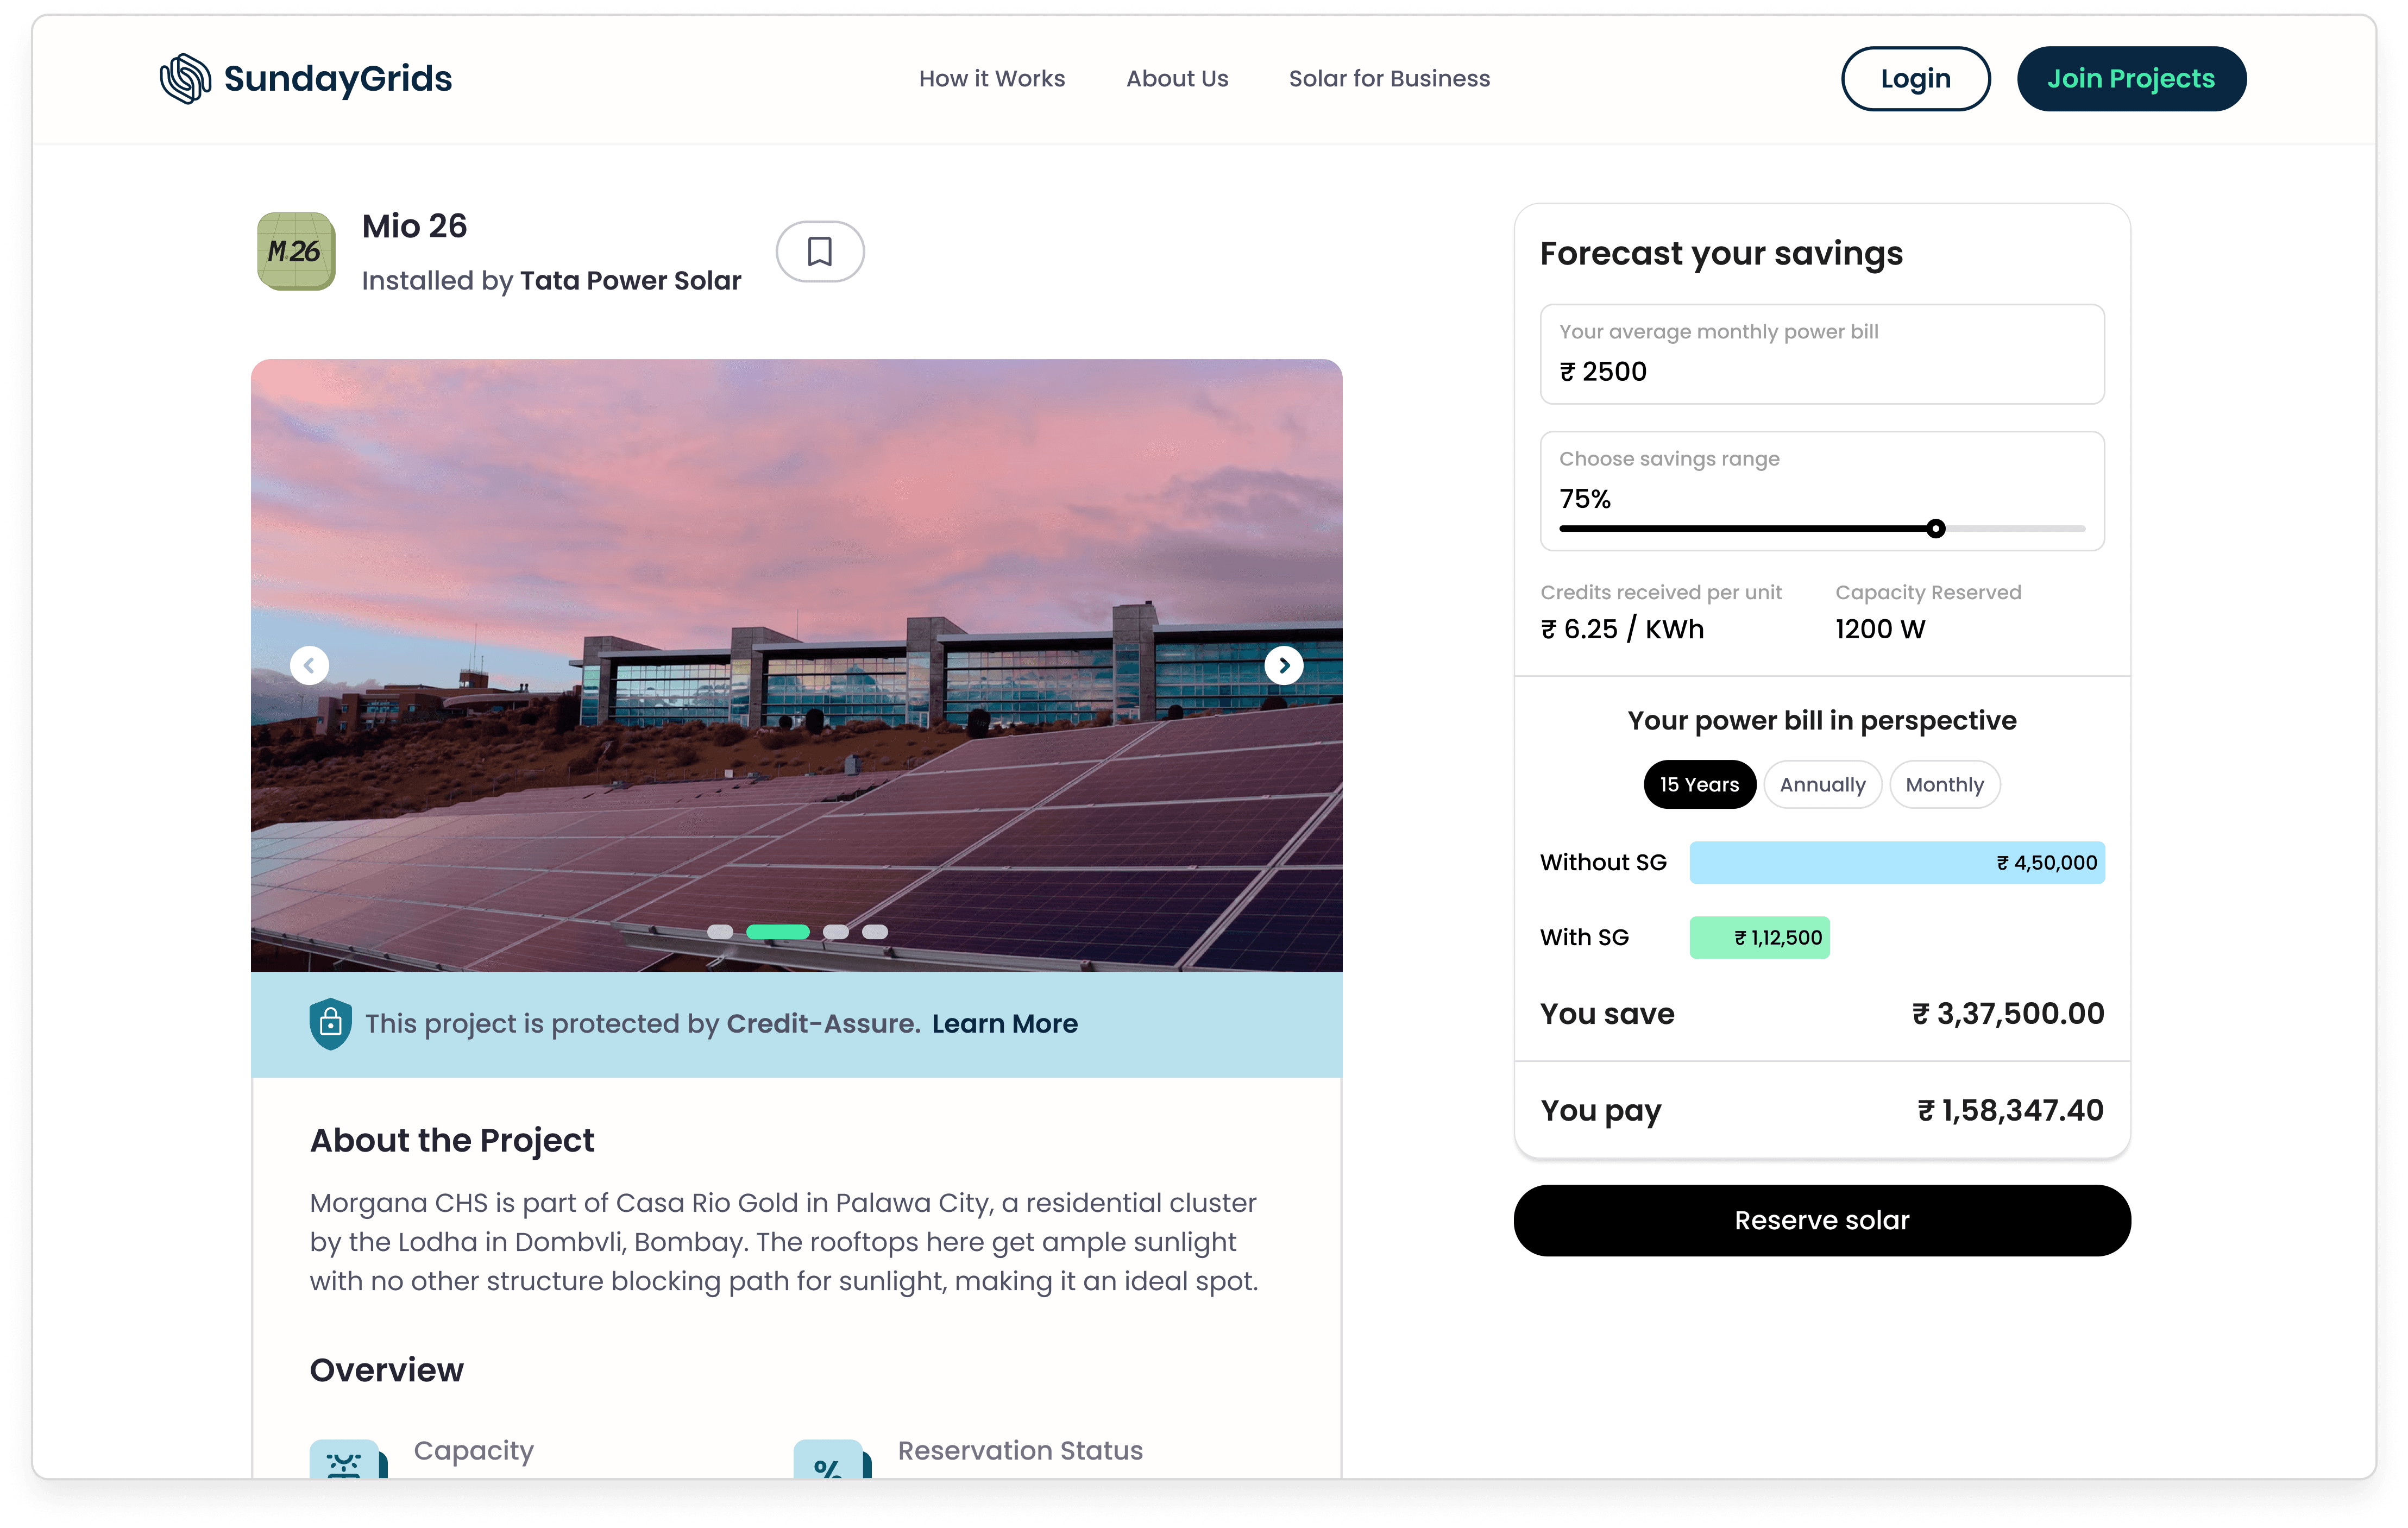Image resolution: width=2408 pixels, height=1528 pixels.
Task: Go to previous carousel image
Action: coord(309,665)
